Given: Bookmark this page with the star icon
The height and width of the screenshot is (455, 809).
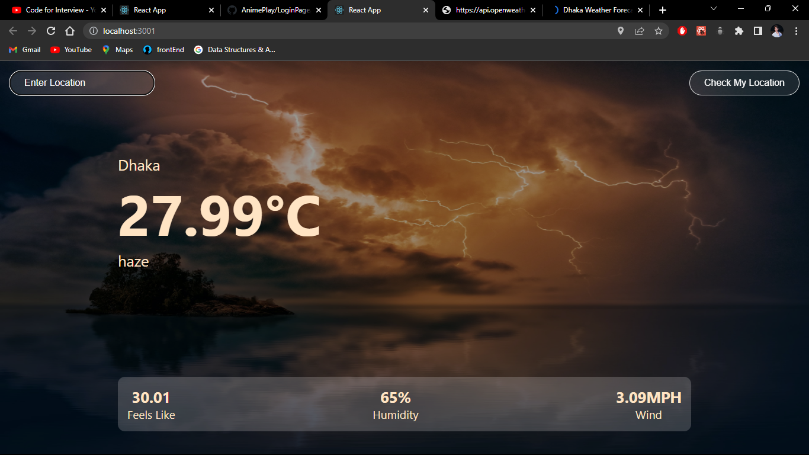Looking at the screenshot, I should tap(659, 30).
